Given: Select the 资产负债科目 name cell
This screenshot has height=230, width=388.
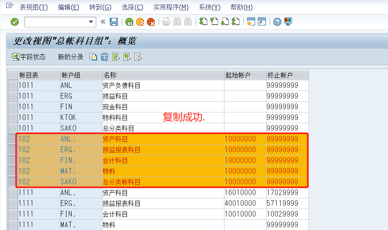Looking at the screenshot, I should [163, 85].
